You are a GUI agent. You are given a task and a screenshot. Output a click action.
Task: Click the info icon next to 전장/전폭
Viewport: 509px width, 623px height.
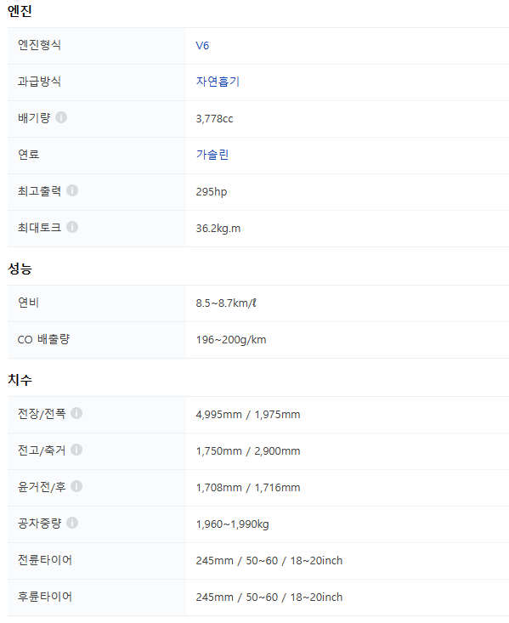(x=76, y=413)
